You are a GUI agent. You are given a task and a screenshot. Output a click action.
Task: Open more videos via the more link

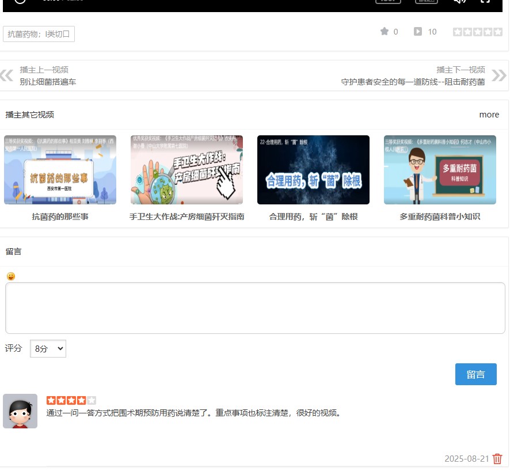pos(489,115)
